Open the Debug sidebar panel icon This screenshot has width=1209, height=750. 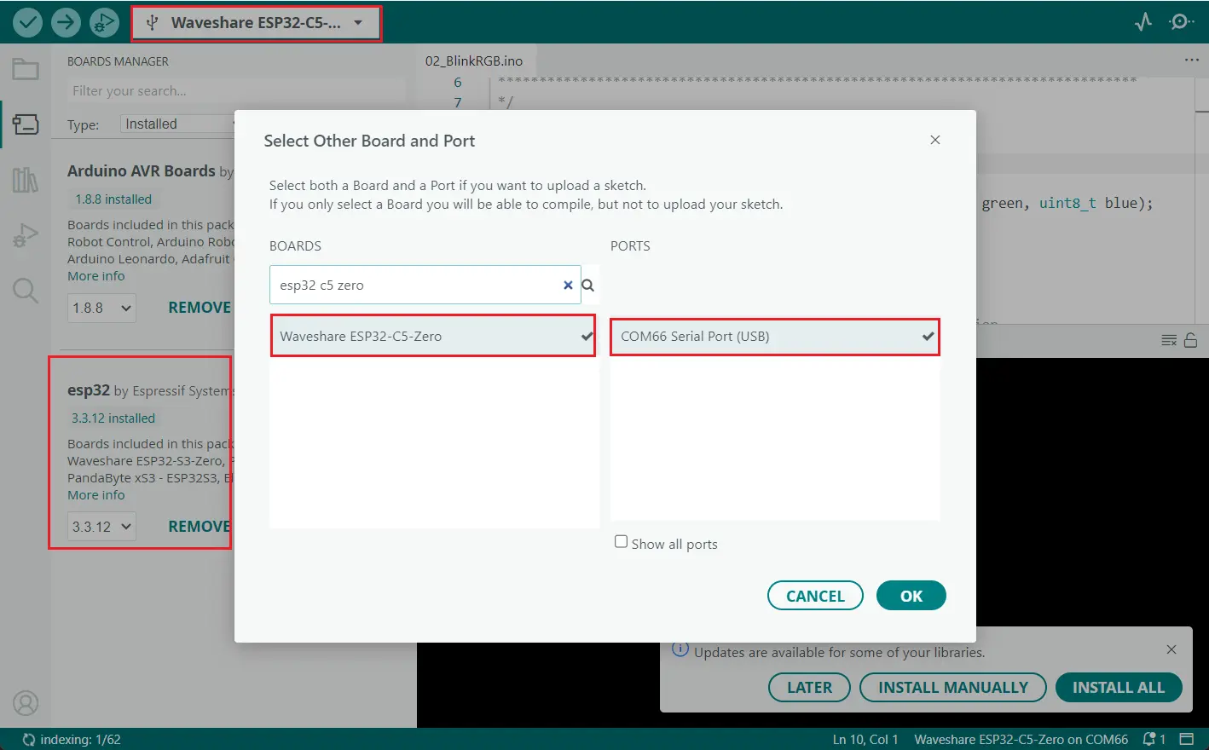26,235
